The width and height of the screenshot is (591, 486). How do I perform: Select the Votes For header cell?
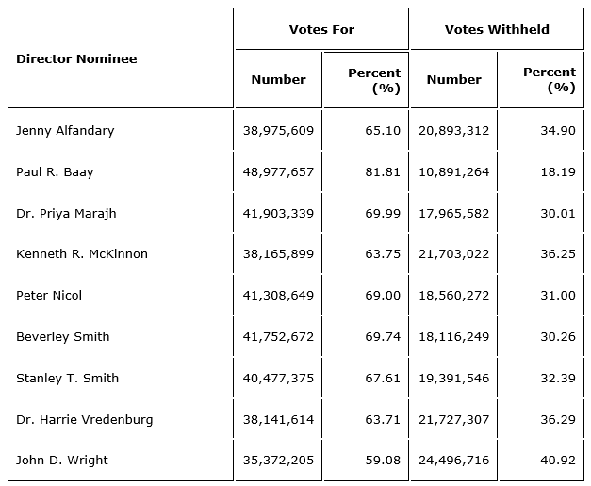[x=321, y=29]
